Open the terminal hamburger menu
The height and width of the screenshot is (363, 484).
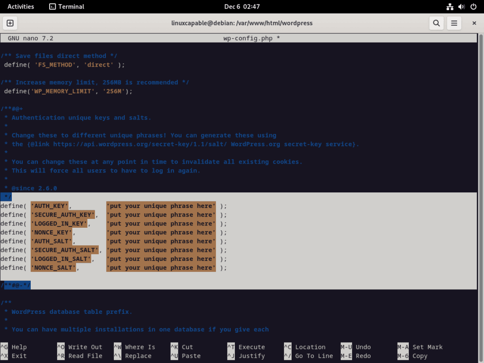coord(455,23)
